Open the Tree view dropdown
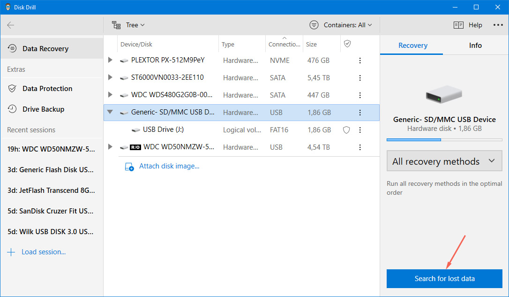This screenshot has height=297, width=509. point(128,25)
